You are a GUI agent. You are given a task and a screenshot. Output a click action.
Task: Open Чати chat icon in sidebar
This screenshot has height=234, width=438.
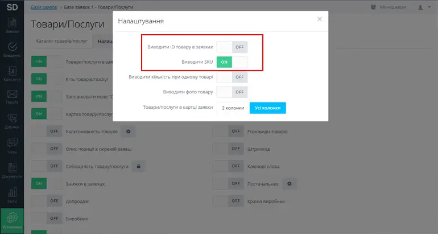coord(12,146)
